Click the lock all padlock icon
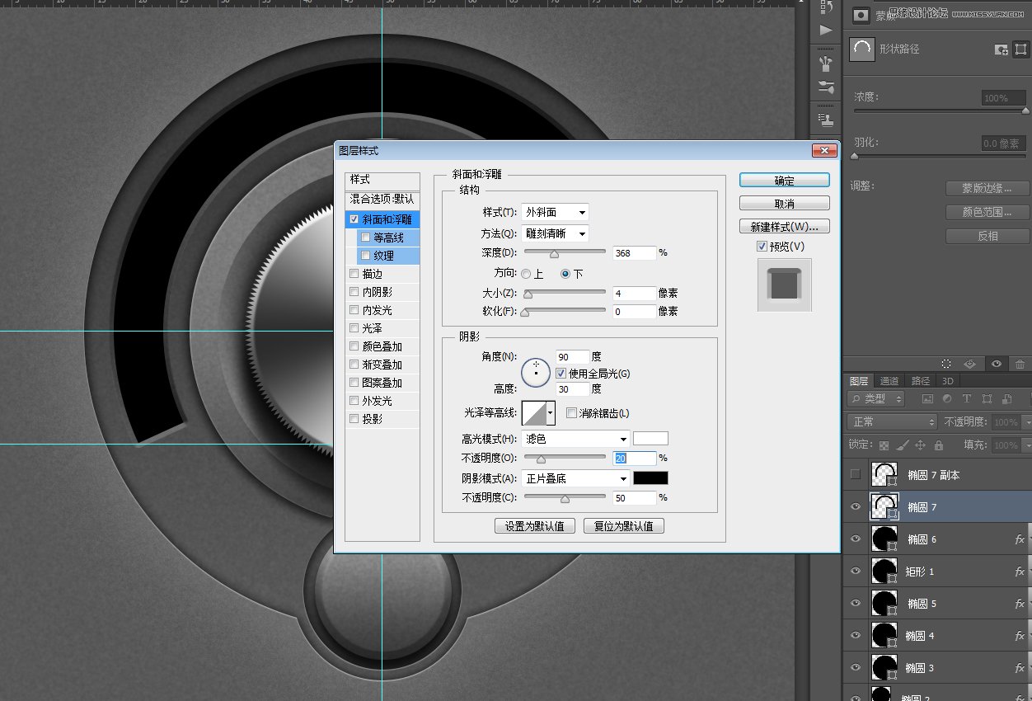Screen dimensions: 1032x701 coord(938,445)
